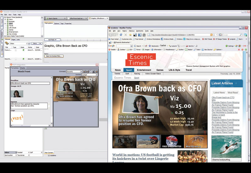Click the vizrt Logo thumbnail in VCP Integration
This screenshot has height=173, width=251.
coord(17,118)
